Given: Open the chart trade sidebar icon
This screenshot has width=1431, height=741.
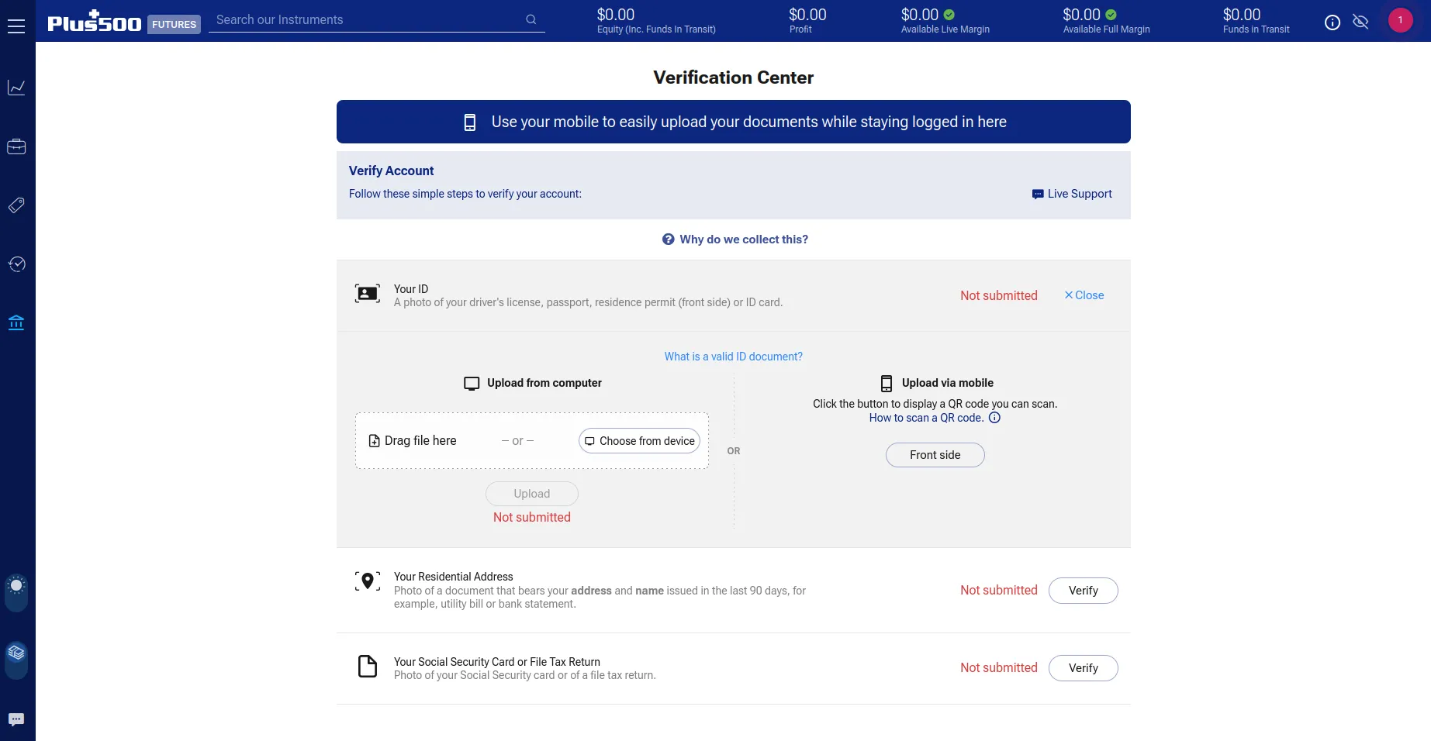Looking at the screenshot, I should (16, 88).
